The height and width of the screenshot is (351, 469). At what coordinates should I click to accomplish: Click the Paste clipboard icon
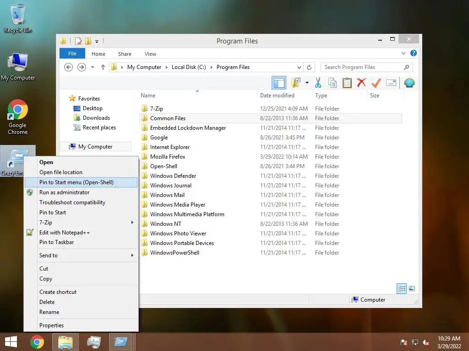[347, 83]
